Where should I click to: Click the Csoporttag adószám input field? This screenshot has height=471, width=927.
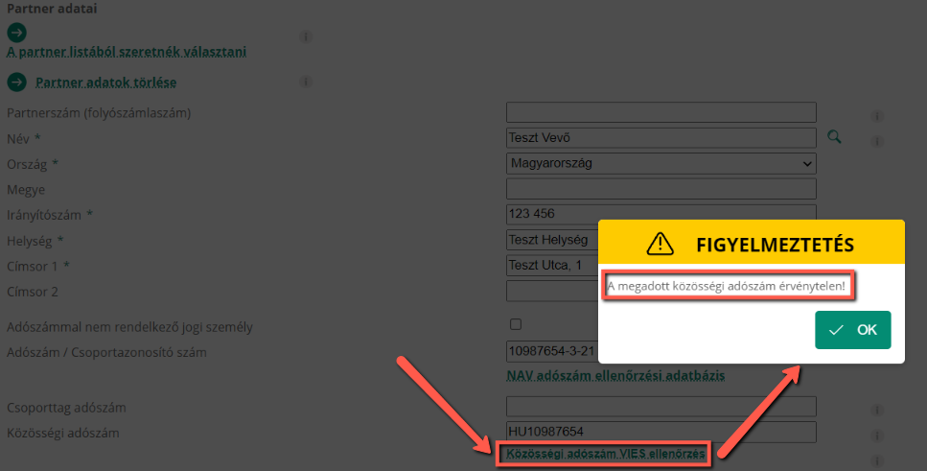[x=660, y=407]
